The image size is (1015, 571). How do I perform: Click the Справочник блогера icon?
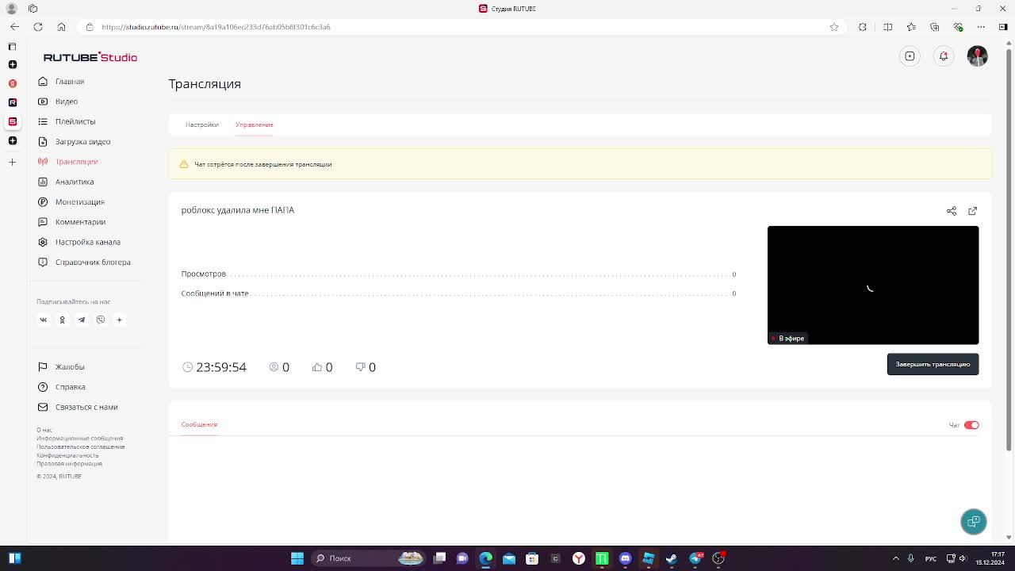point(43,262)
